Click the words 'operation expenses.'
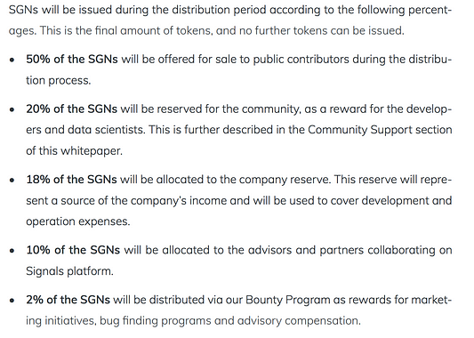 click(x=78, y=221)
